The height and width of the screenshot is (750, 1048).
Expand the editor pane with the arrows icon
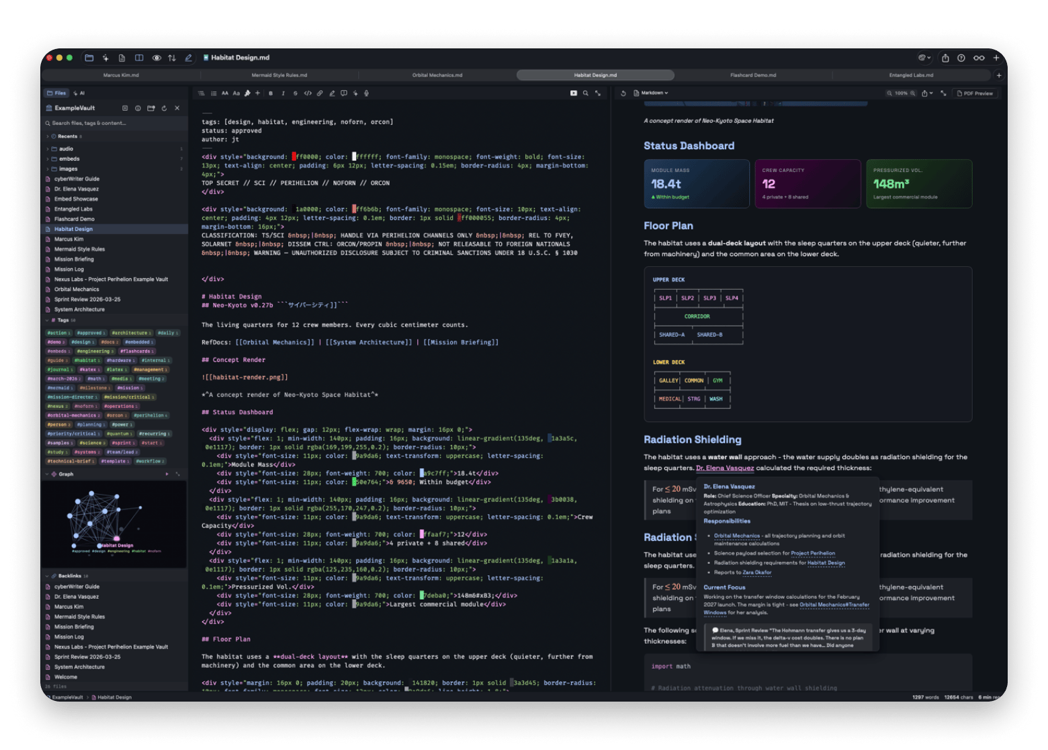[598, 93]
